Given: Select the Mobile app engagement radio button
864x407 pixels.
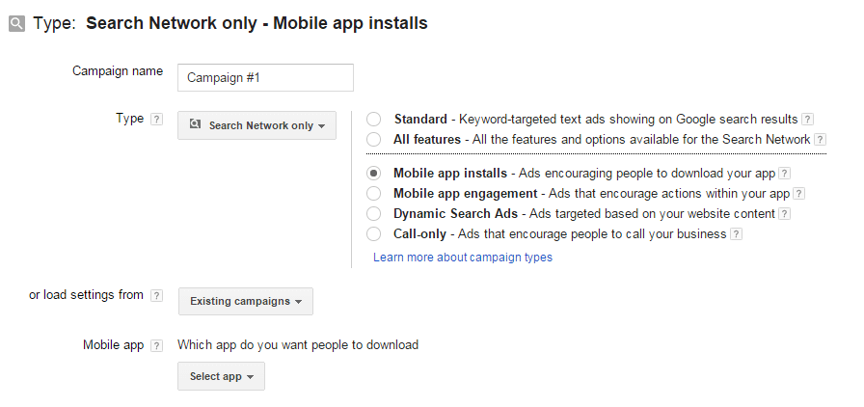Looking at the screenshot, I should coord(373,194).
